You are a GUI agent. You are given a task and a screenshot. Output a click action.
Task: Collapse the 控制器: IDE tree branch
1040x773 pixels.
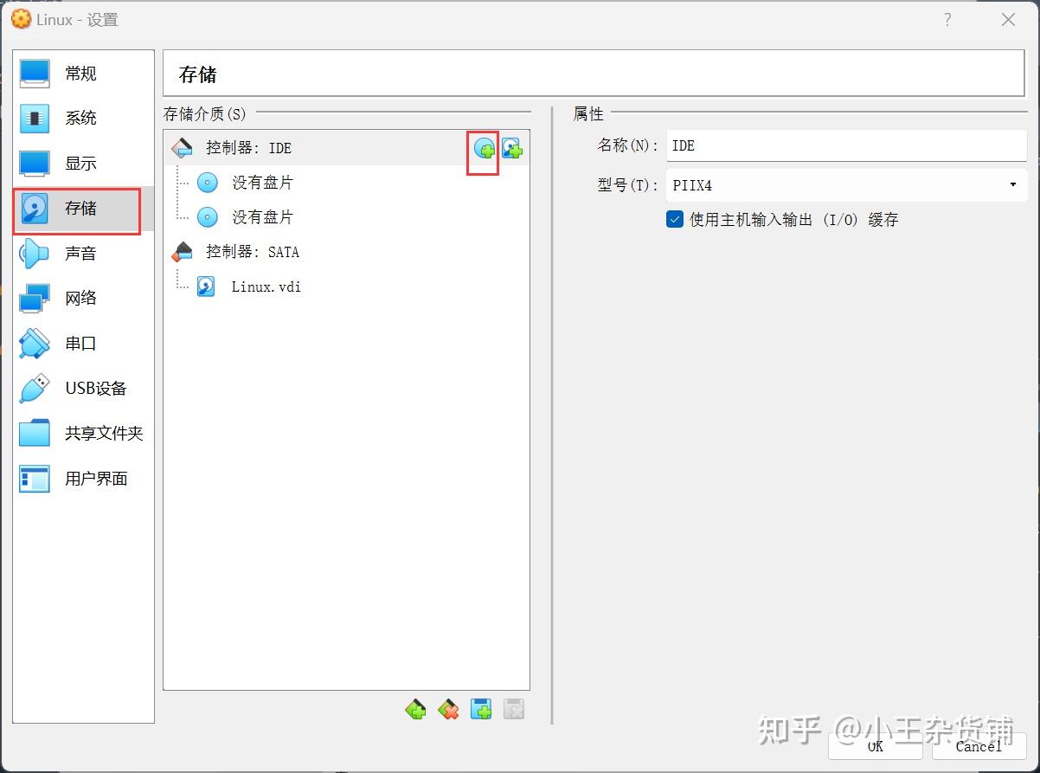(x=182, y=148)
